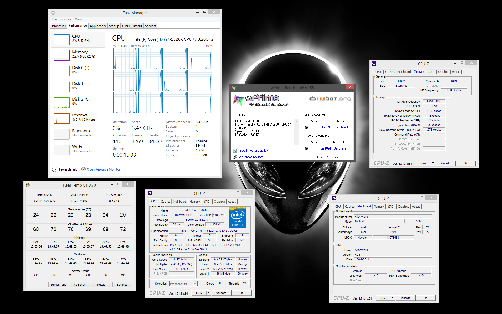Open the Graphics tab in CPU-Z Mainboard window
Screen dimensions: 502x314
pyautogui.click(x=403, y=207)
